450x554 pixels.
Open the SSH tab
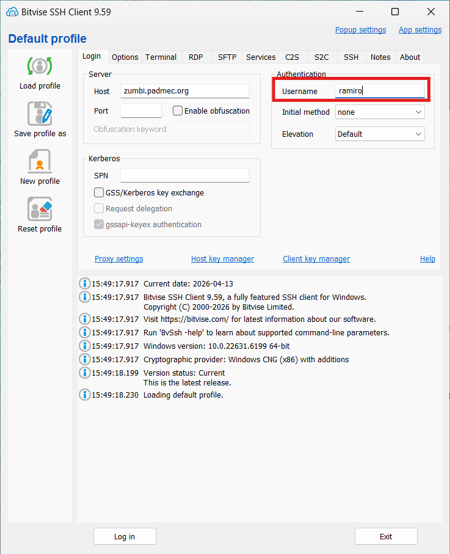pyautogui.click(x=351, y=57)
